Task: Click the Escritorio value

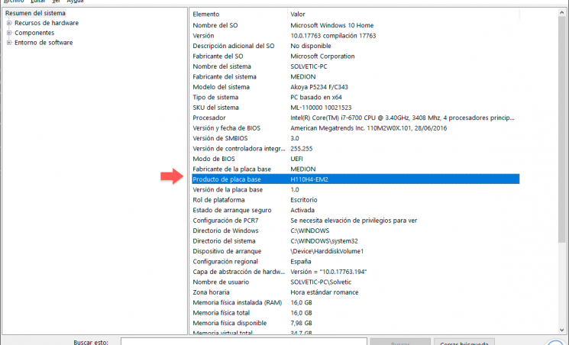Action: click(x=304, y=200)
